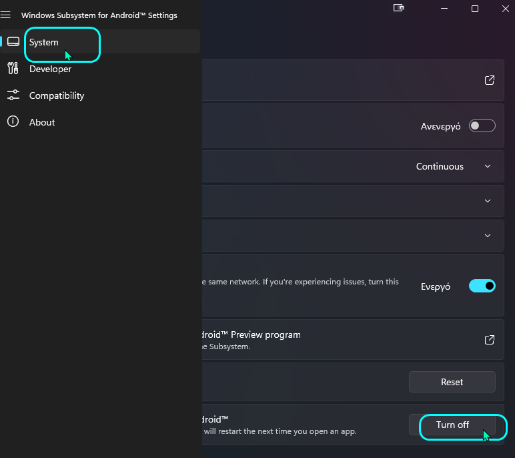Toggle the Ανενεργό switch on
Image resolution: width=515 pixels, height=458 pixels.
click(x=482, y=126)
